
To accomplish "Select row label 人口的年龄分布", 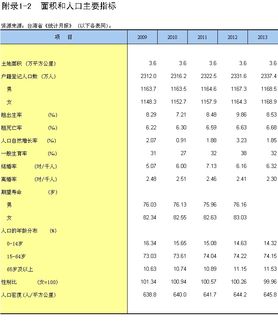I will click(19, 231).
